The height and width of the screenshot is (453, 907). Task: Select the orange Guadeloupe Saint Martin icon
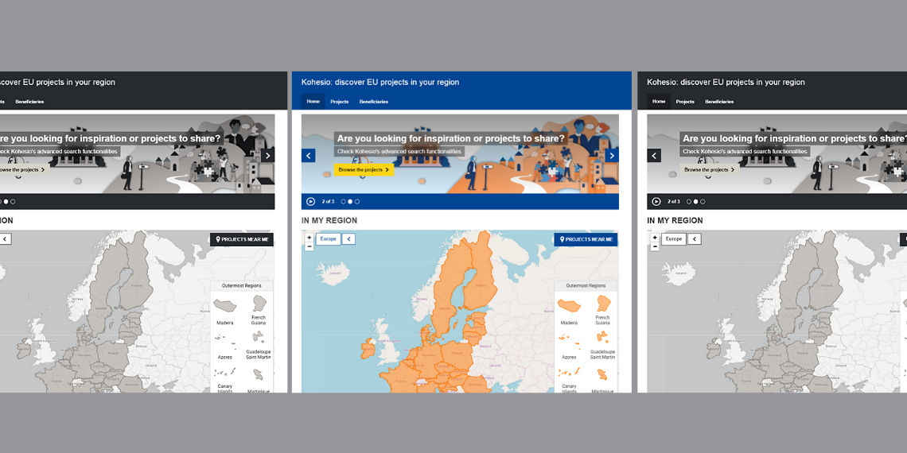(x=603, y=339)
